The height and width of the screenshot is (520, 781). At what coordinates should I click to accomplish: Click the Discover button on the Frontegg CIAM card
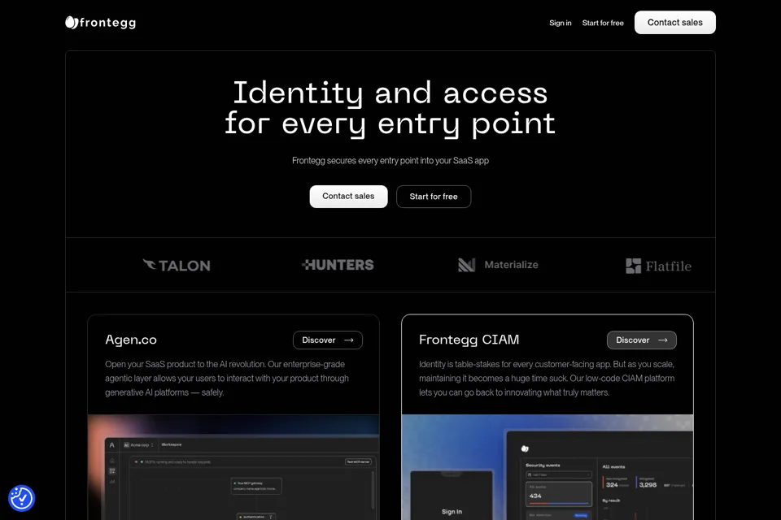click(642, 340)
